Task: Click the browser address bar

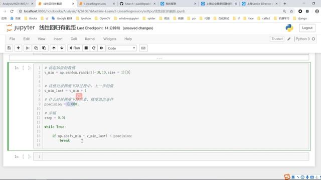Action: click(x=151, y=11)
